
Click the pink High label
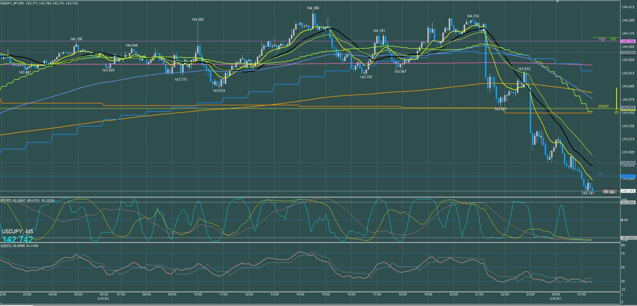[x=602, y=39]
